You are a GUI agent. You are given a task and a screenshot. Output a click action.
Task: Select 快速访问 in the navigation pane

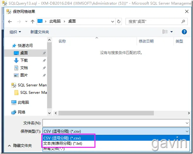(x=25, y=45)
